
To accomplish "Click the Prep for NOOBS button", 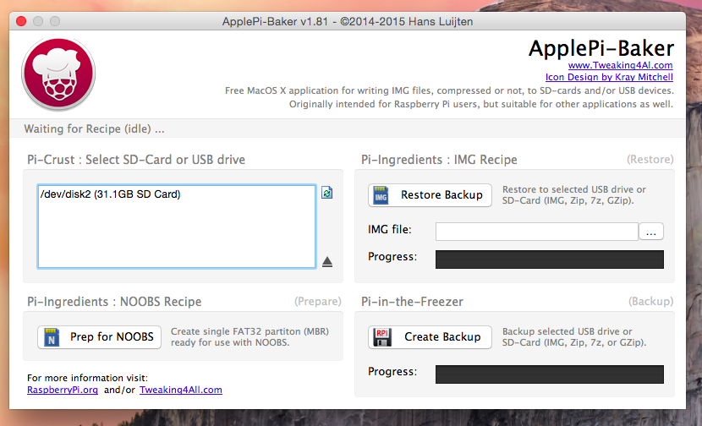I will [x=99, y=337].
